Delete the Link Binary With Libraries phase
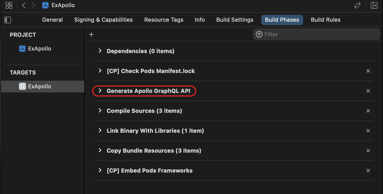This screenshot has width=383, height=194. coord(368,131)
